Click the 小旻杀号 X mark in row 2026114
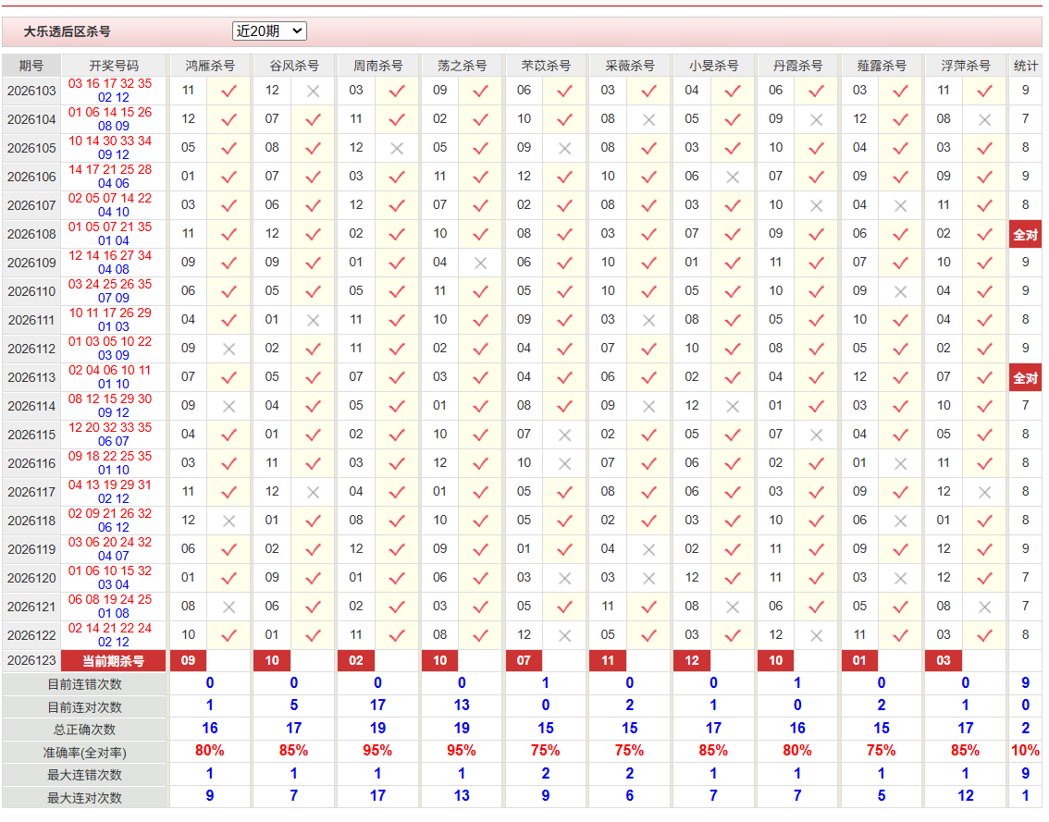1049x822 pixels. [733, 407]
